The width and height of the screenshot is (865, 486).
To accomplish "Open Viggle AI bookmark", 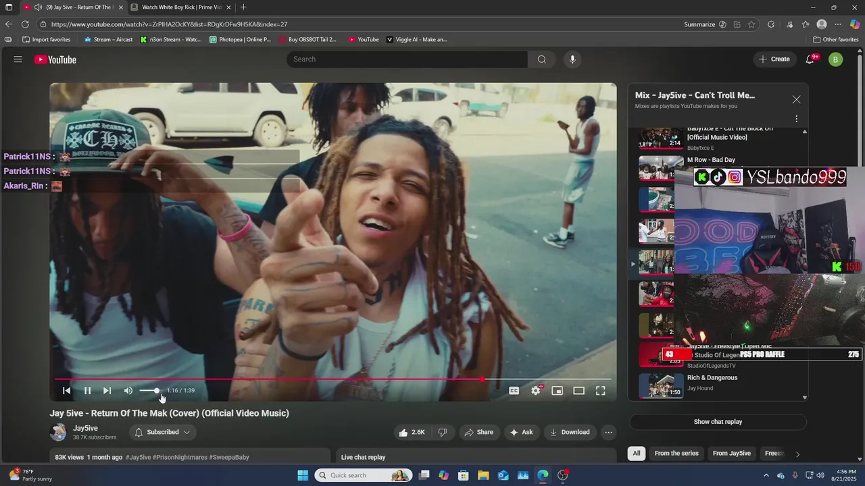I will click(416, 40).
